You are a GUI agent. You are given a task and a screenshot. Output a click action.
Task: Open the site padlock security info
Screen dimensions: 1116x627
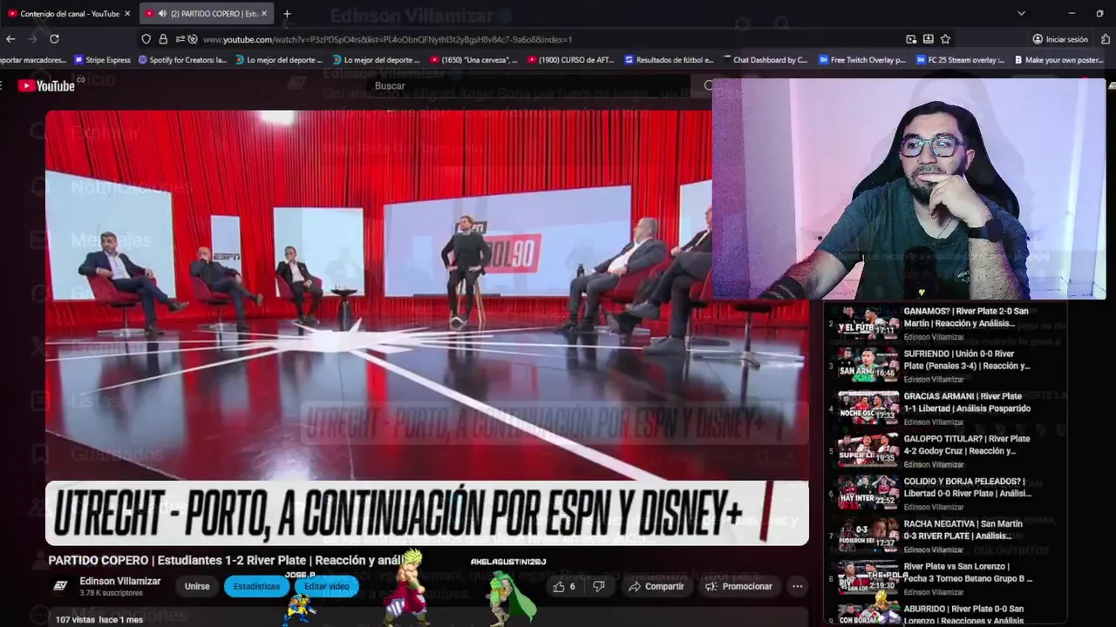[x=163, y=39]
